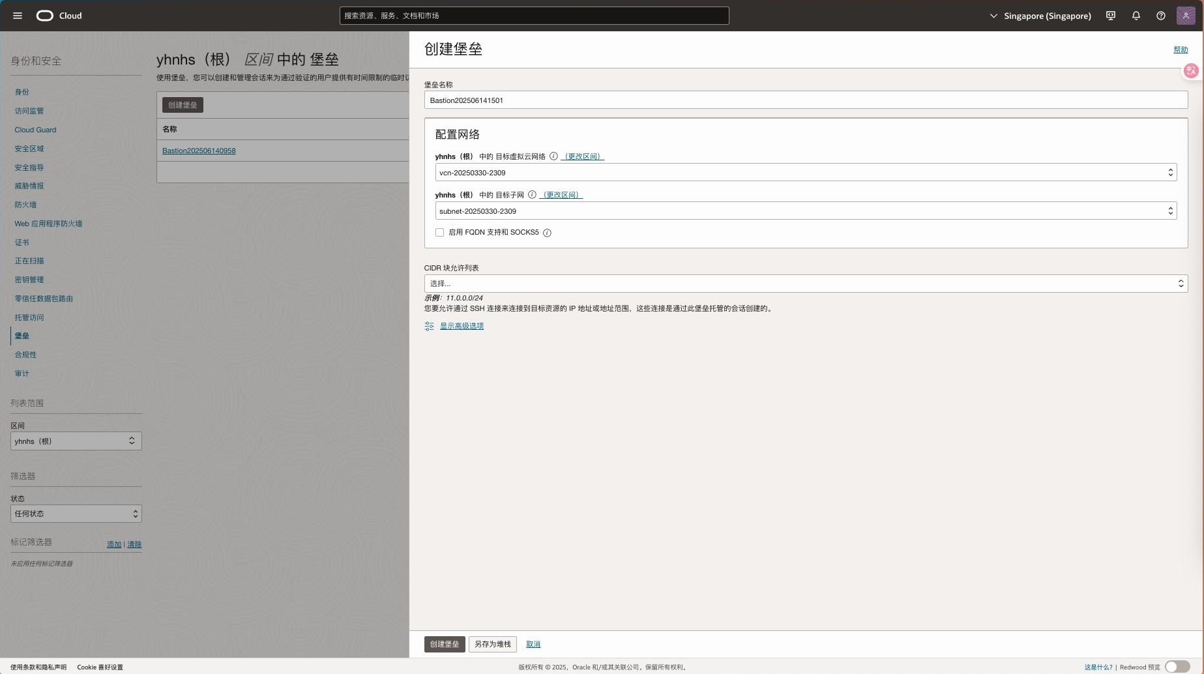Select 安全指导 in the sidebar

(29, 168)
